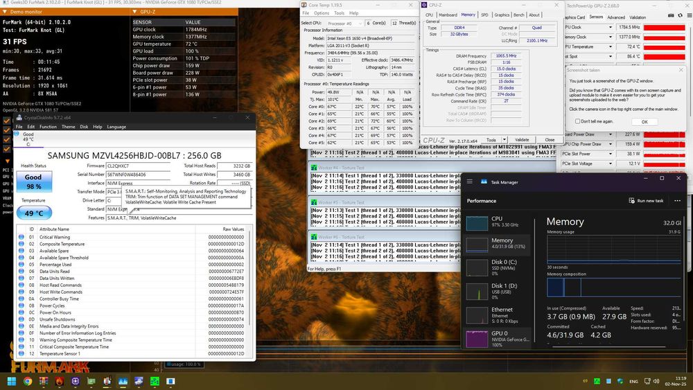
Task: Open the Theme menu in CrystalDiskInfo
Action: [68, 127]
